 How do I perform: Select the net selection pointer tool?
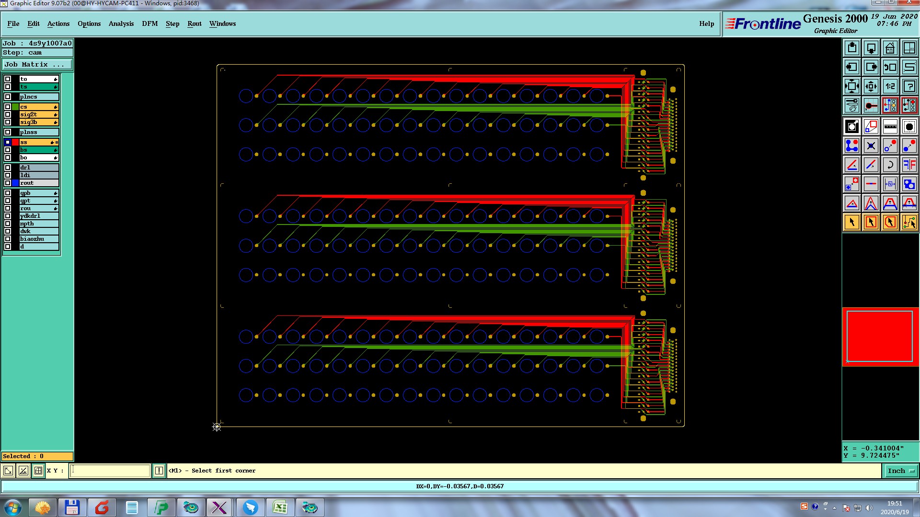pos(909,222)
